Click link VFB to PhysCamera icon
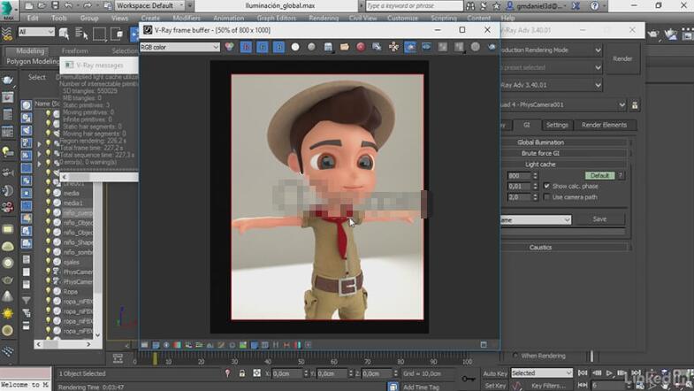This screenshot has width=694, height=391. click(426, 47)
